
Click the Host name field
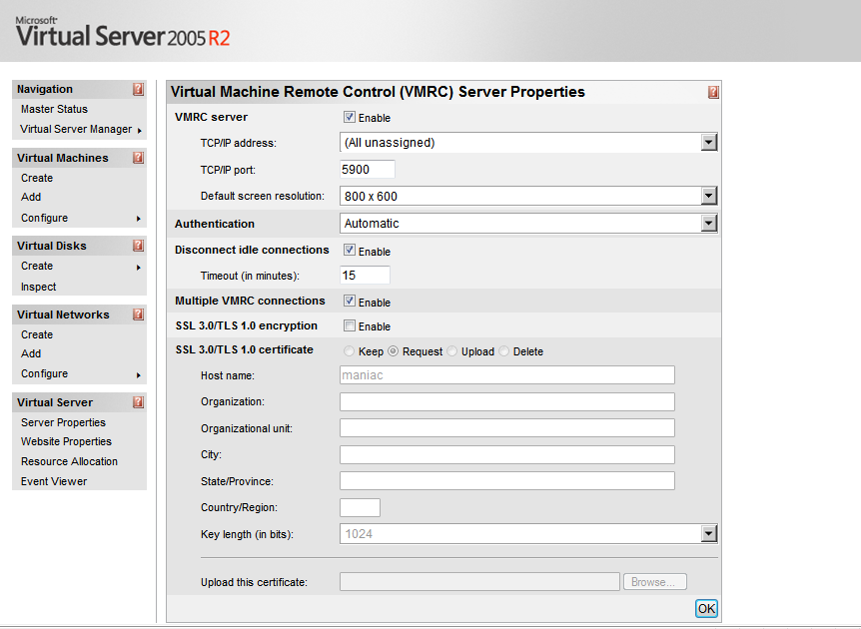point(507,375)
